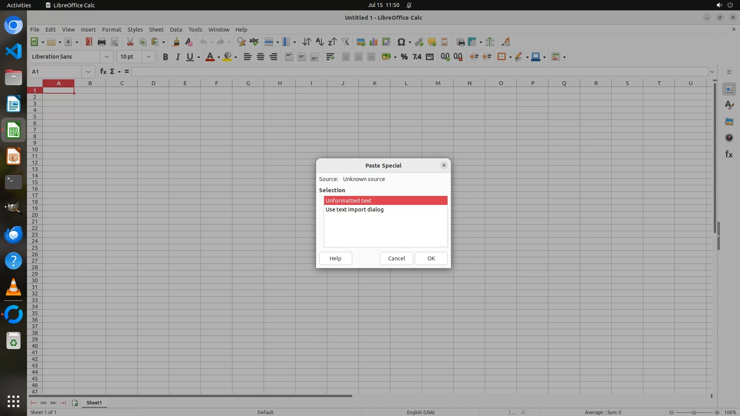
Task: Open the Data menu
Action: (x=176, y=30)
